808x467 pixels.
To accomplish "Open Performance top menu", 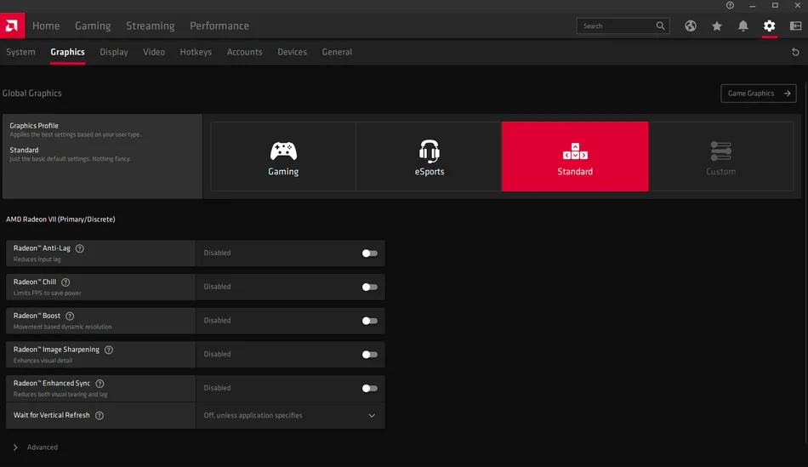I will coord(219,26).
